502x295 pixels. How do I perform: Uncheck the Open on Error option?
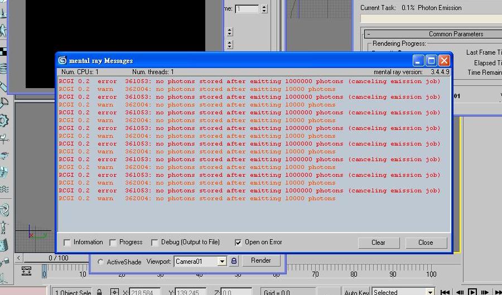pos(238,243)
